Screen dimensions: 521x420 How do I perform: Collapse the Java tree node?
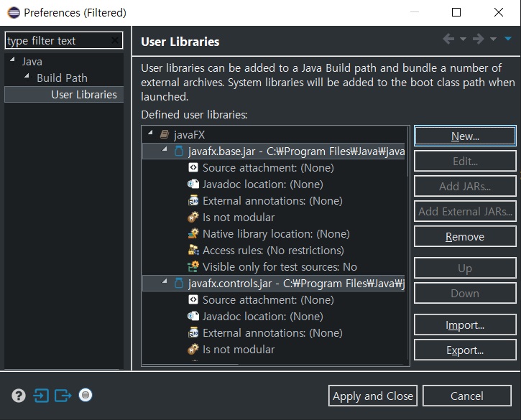(x=13, y=60)
